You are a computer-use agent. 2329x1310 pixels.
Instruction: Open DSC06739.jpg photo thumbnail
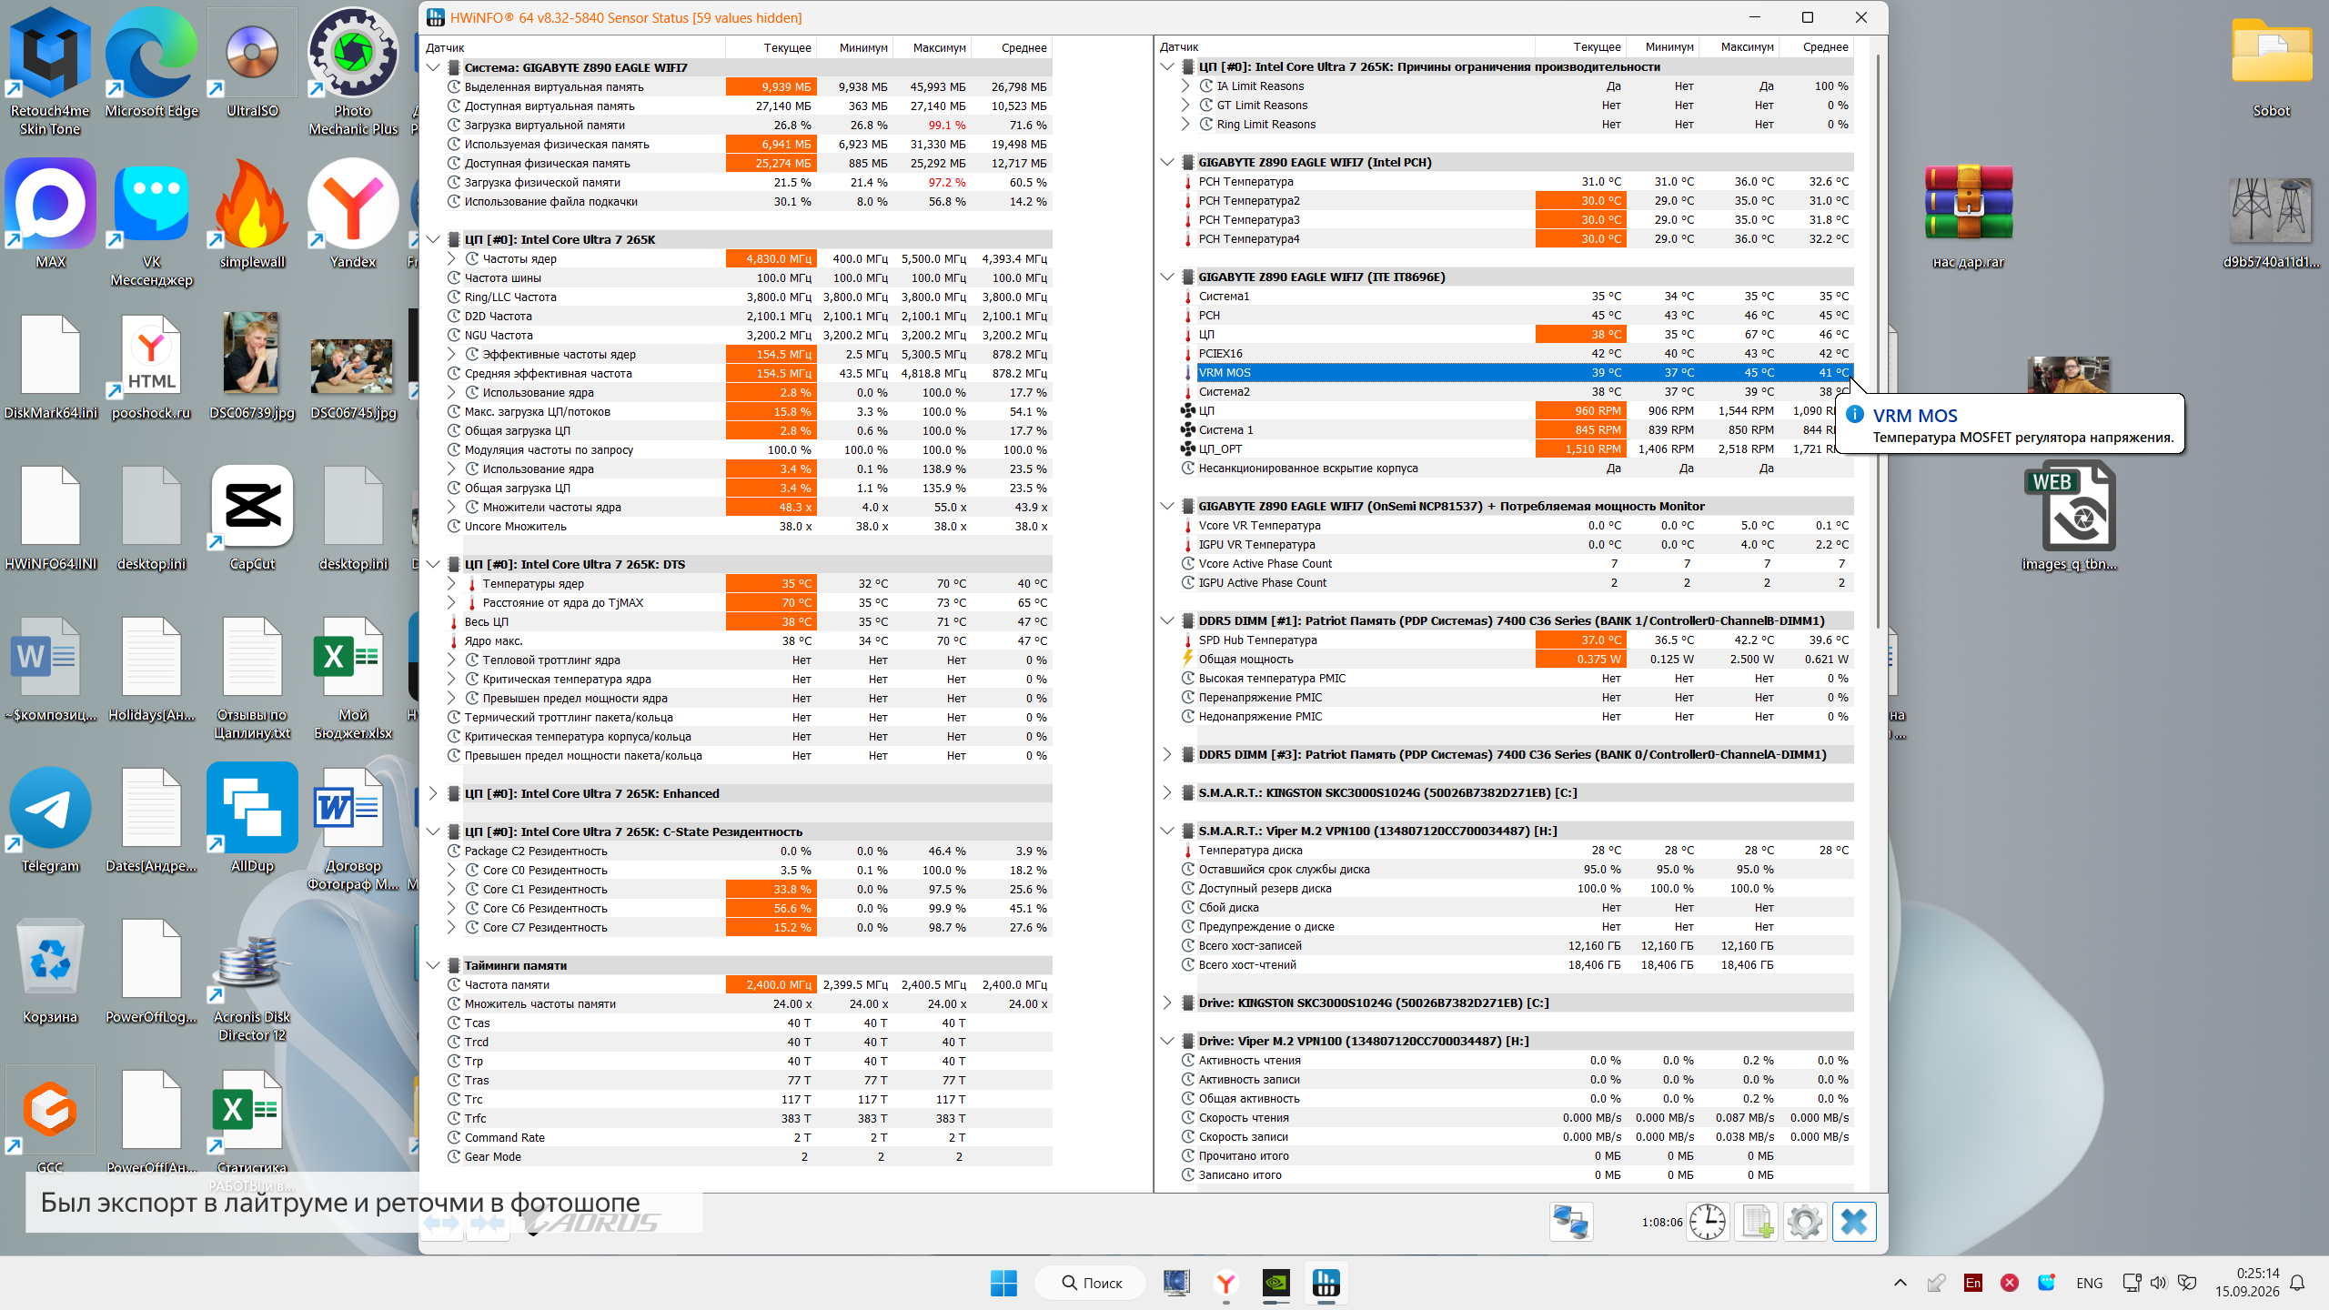pyautogui.click(x=252, y=366)
